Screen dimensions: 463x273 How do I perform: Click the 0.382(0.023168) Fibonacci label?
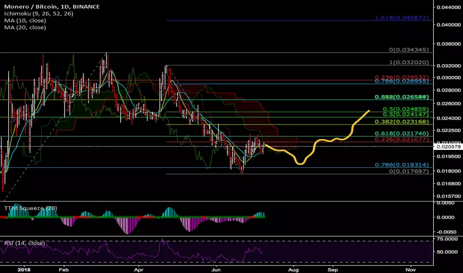click(401, 122)
